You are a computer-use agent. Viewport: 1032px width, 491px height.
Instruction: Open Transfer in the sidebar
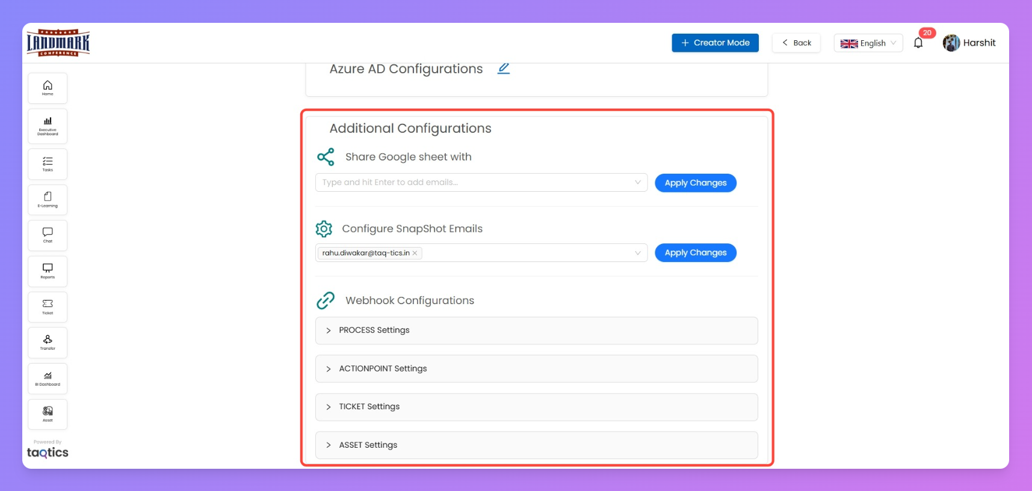coord(48,343)
